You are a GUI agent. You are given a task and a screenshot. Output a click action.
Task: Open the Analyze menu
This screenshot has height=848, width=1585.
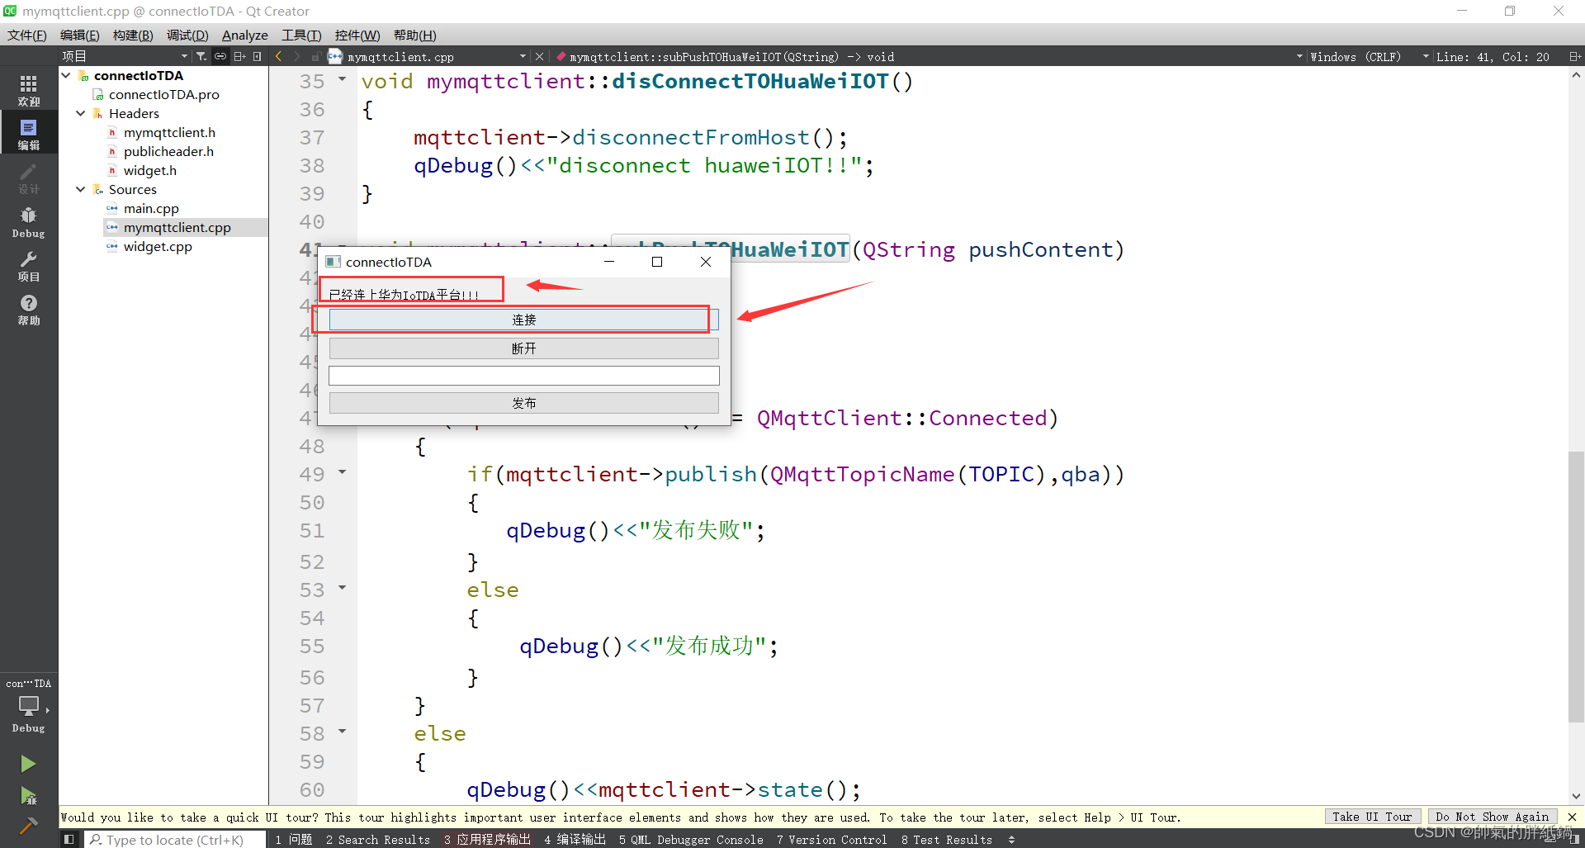(245, 35)
